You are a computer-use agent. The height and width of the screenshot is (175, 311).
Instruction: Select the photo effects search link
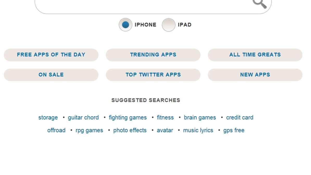pos(130,130)
